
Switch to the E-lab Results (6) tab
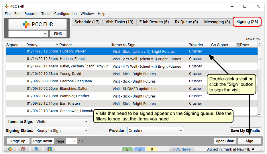coord(154,22)
